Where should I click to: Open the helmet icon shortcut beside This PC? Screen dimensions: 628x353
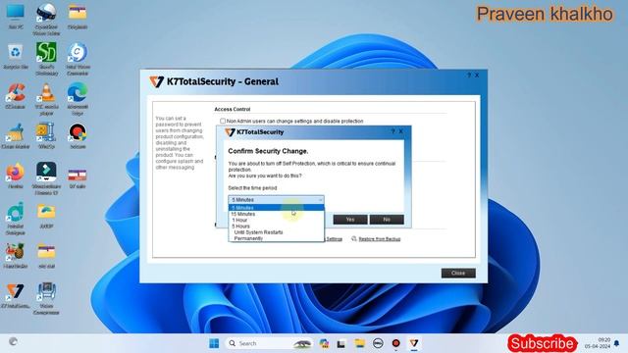coord(46,19)
